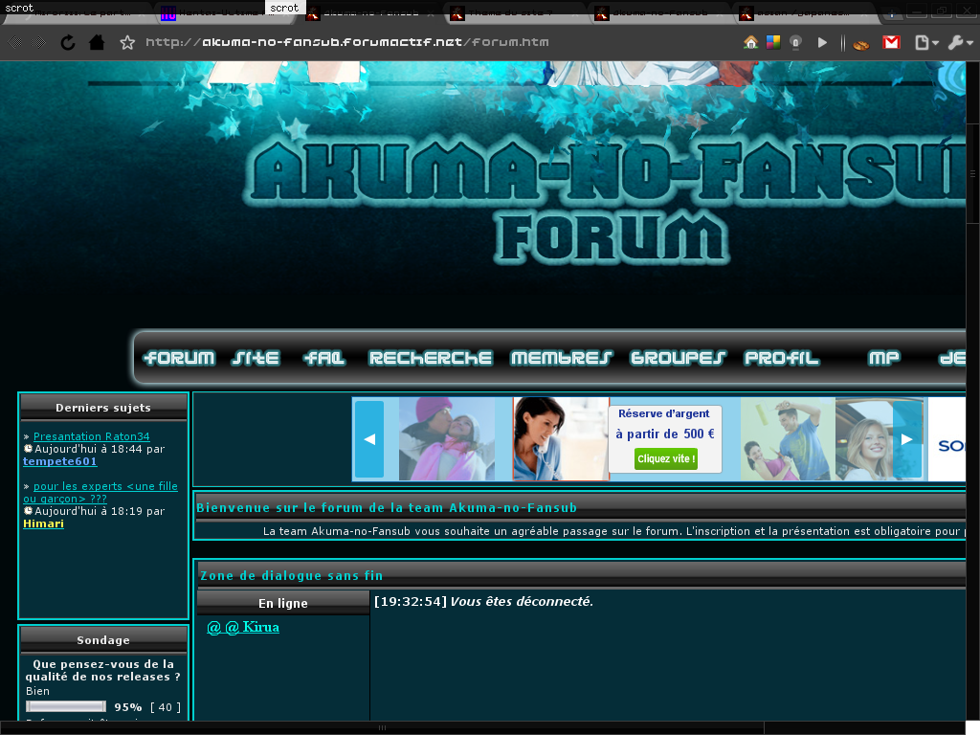The height and width of the screenshot is (735, 980).
Task: Open the four-colored squares extension
Action: coord(773,42)
